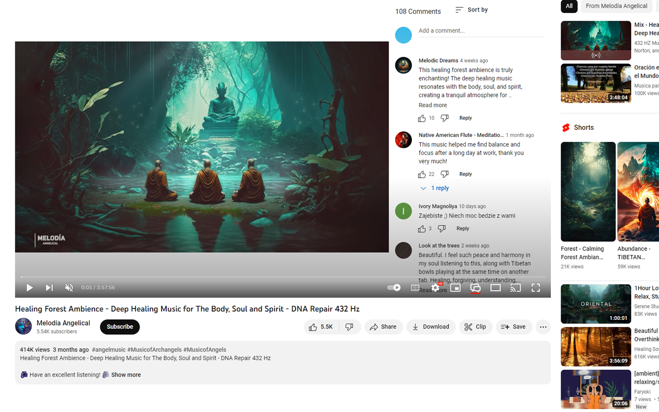Image resolution: width=659 pixels, height=412 pixels.
Task: Enable miniplayer mode
Action: pos(455,287)
